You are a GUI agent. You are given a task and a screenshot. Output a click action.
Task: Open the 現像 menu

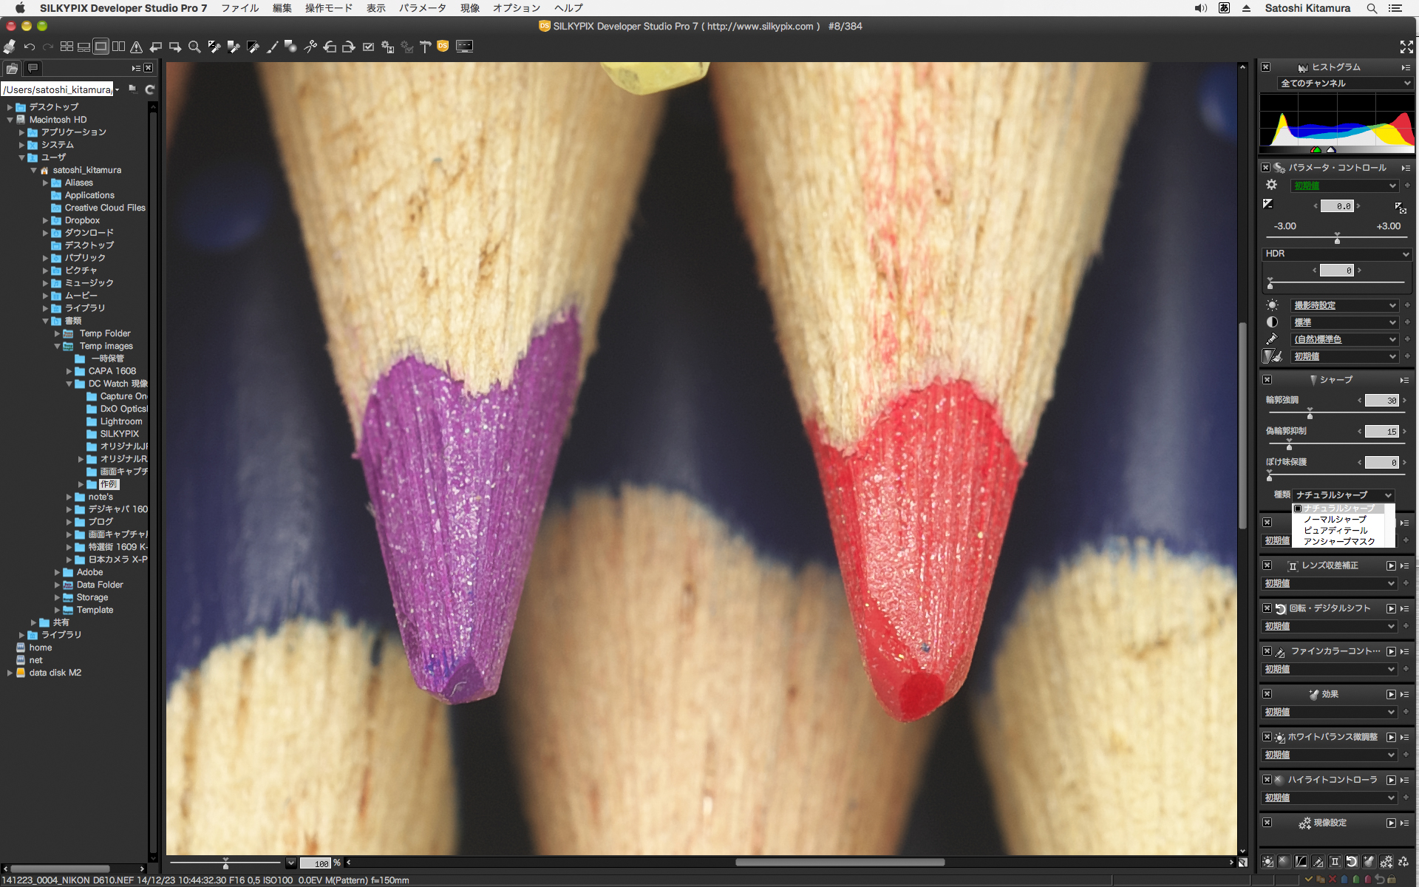(470, 8)
